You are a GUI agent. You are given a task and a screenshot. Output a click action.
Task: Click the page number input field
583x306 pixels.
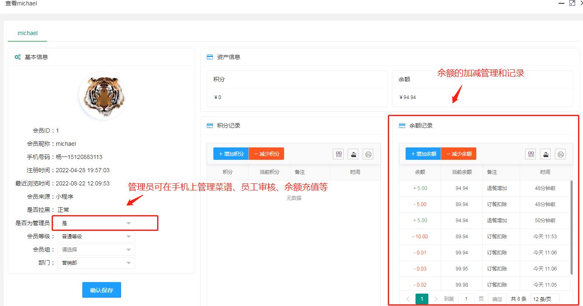[x=466, y=299]
